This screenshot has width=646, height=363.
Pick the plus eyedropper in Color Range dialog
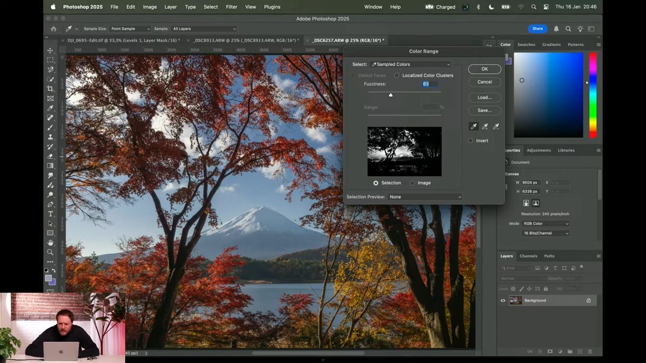484,127
